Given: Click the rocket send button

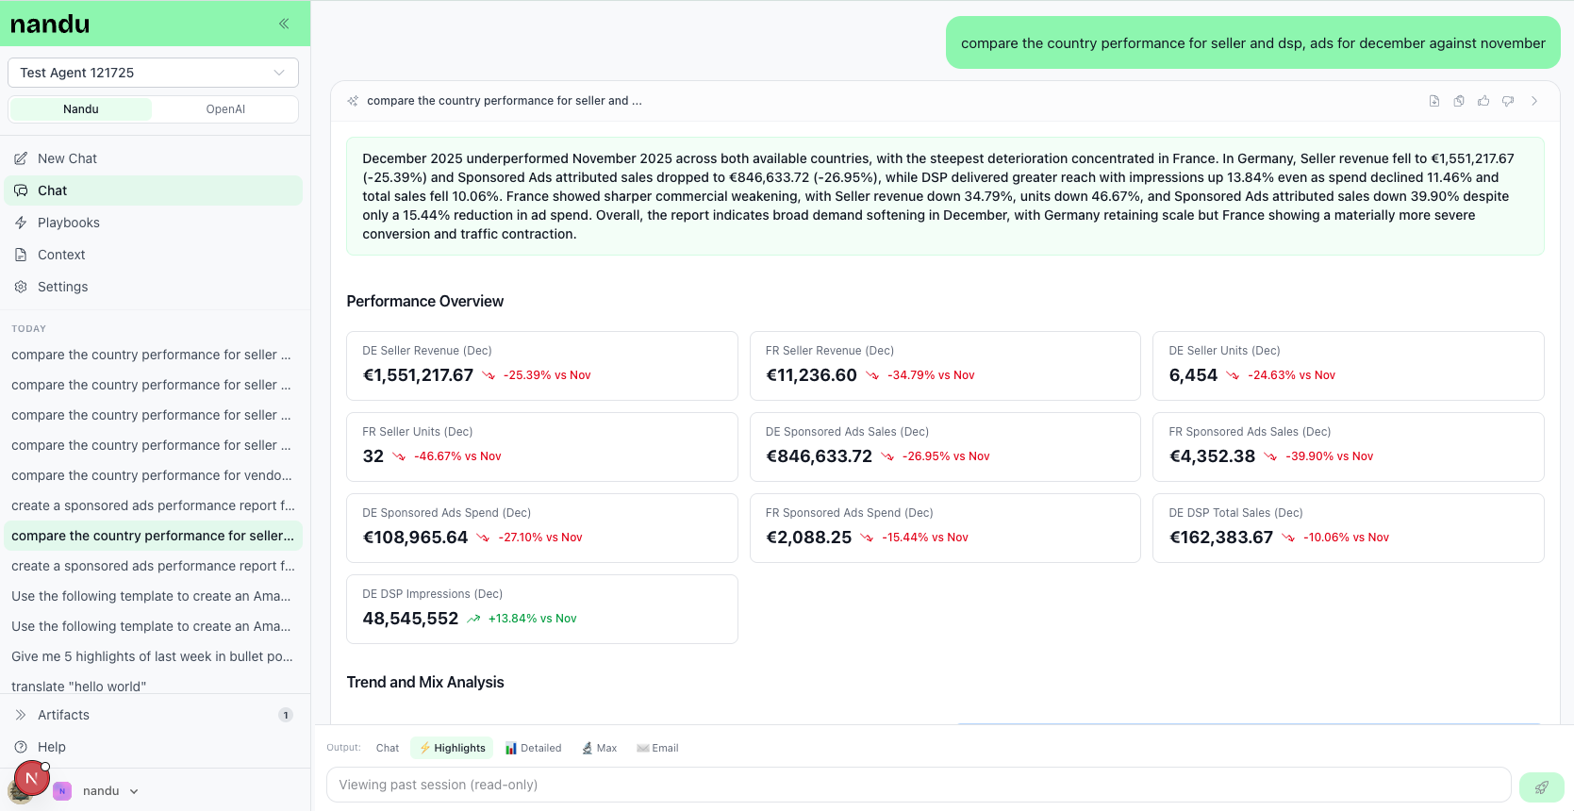Looking at the screenshot, I should click(1541, 786).
